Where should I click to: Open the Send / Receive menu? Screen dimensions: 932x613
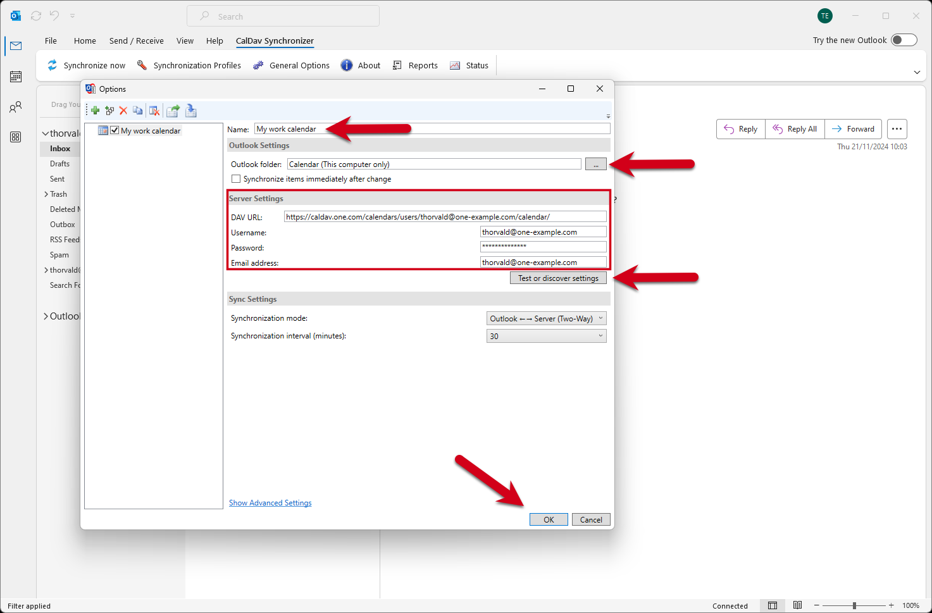coord(136,40)
